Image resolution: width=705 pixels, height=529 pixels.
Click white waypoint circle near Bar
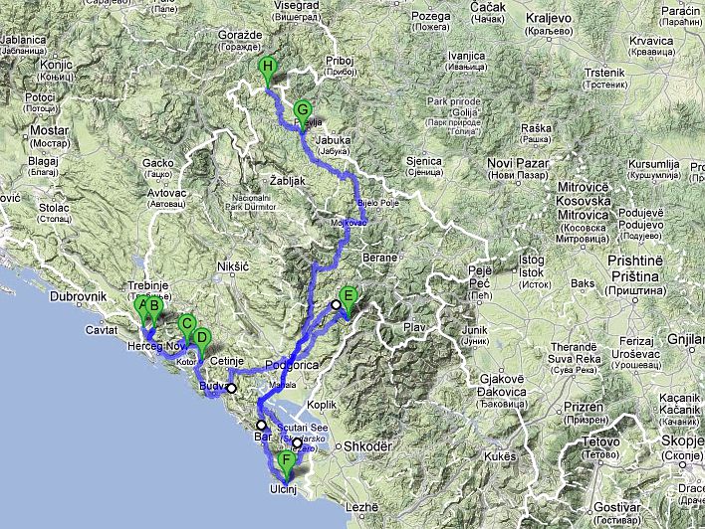261,425
